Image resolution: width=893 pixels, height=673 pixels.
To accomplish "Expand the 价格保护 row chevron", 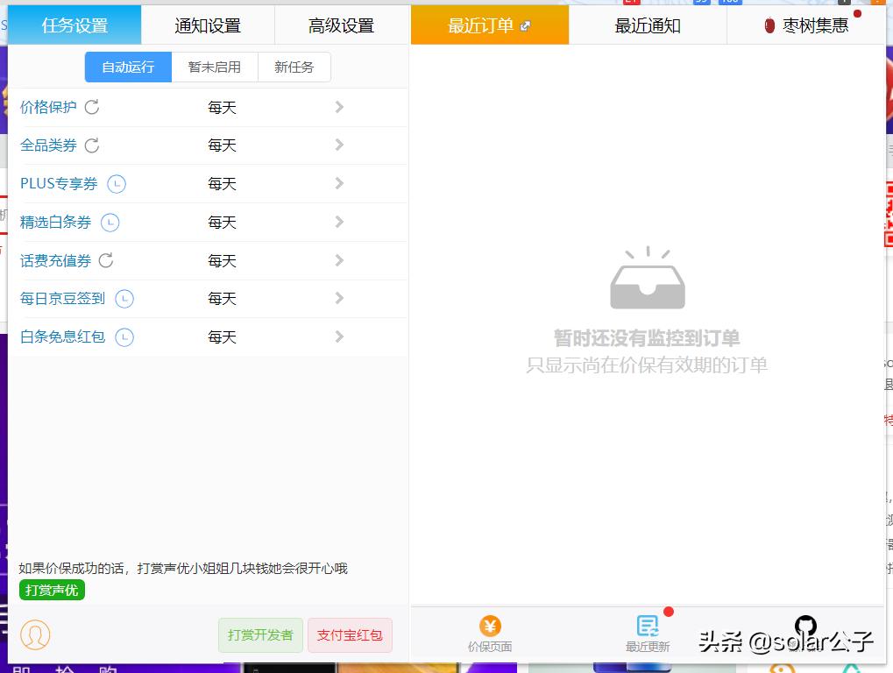I will pos(339,107).
